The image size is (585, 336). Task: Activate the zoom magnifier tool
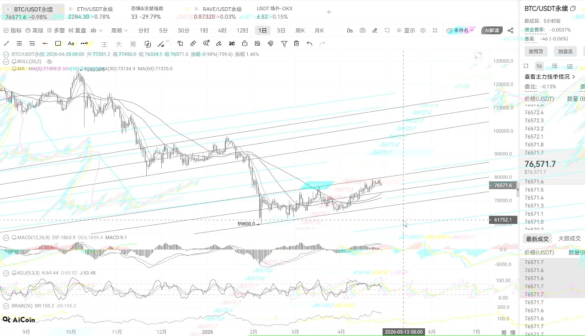click(206, 44)
